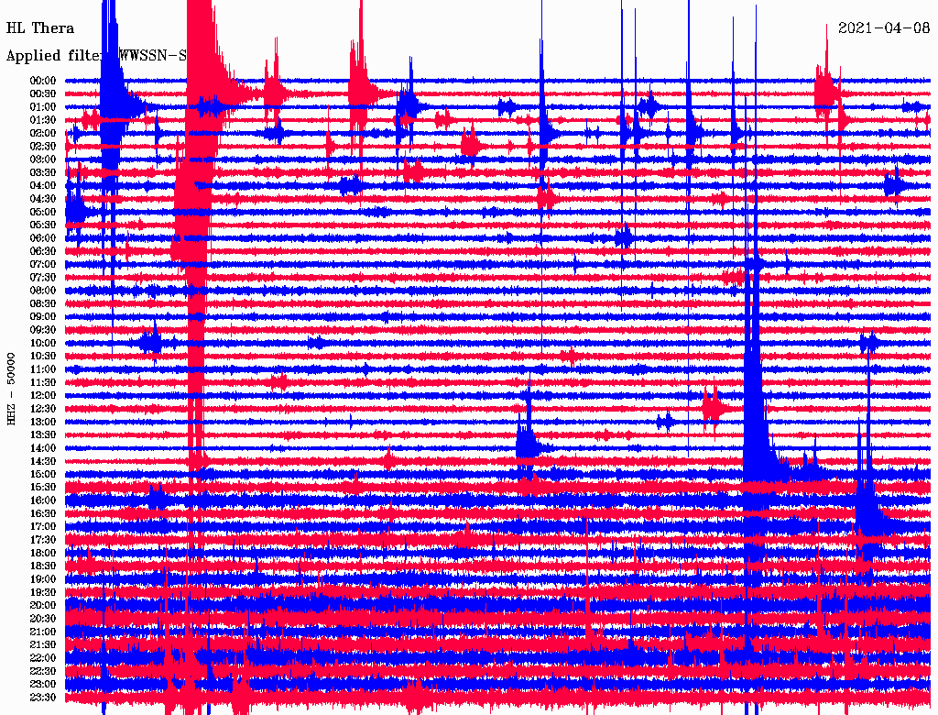Viewport: 938px width, 715px height.
Task: Click the '13:00' time label
Action: (43, 422)
